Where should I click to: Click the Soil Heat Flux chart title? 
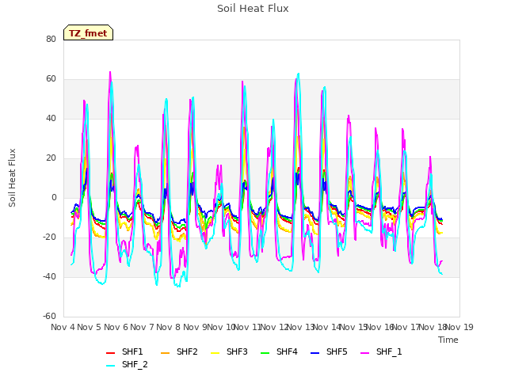pos(253,9)
